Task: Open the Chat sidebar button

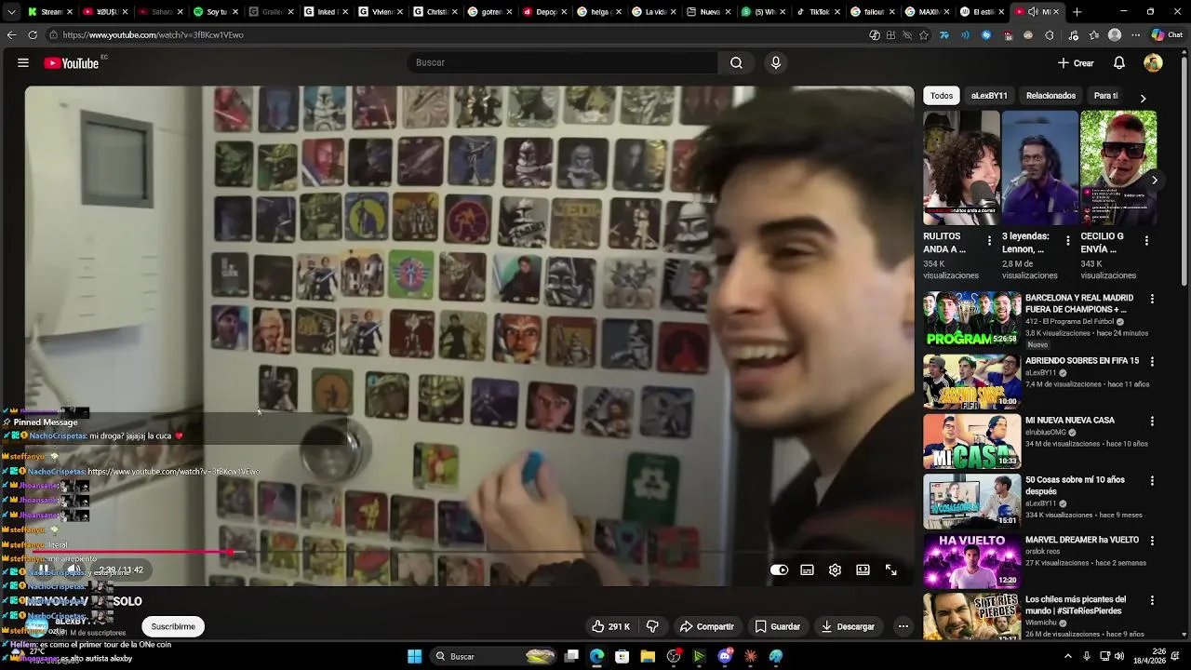Action: click(1168, 34)
